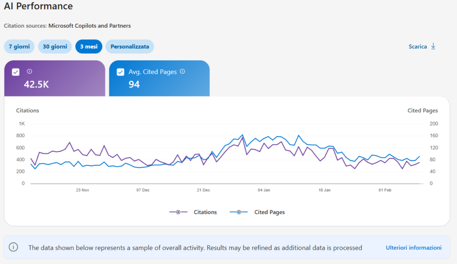Open Ulteriori informazioni

(x=414, y=247)
